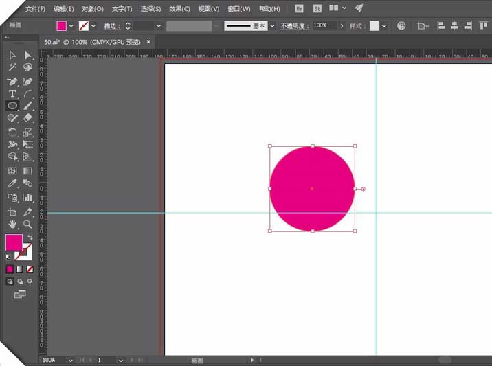Image resolution: width=492 pixels, height=366 pixels.
Task: Click the 不透明度 label link
Action: [x=294, y=25]
